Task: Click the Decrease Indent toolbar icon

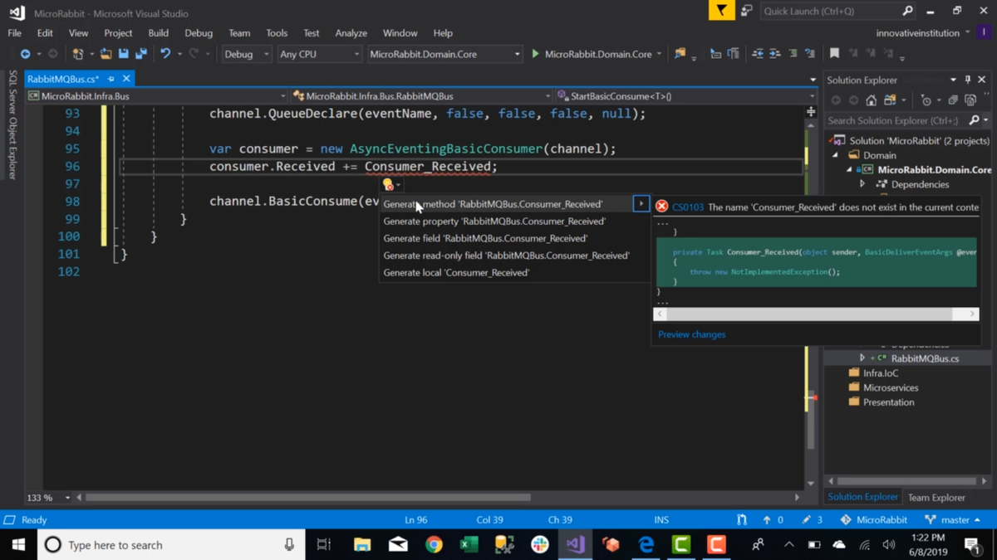Action: (x=758, y=54)
